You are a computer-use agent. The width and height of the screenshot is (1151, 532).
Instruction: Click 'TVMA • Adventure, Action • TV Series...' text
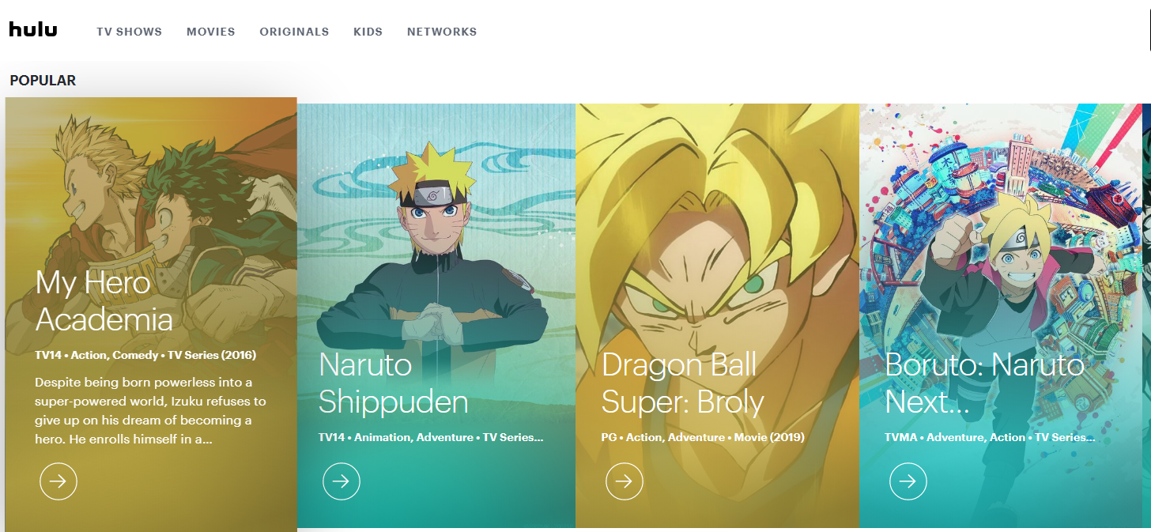point(990,437)
